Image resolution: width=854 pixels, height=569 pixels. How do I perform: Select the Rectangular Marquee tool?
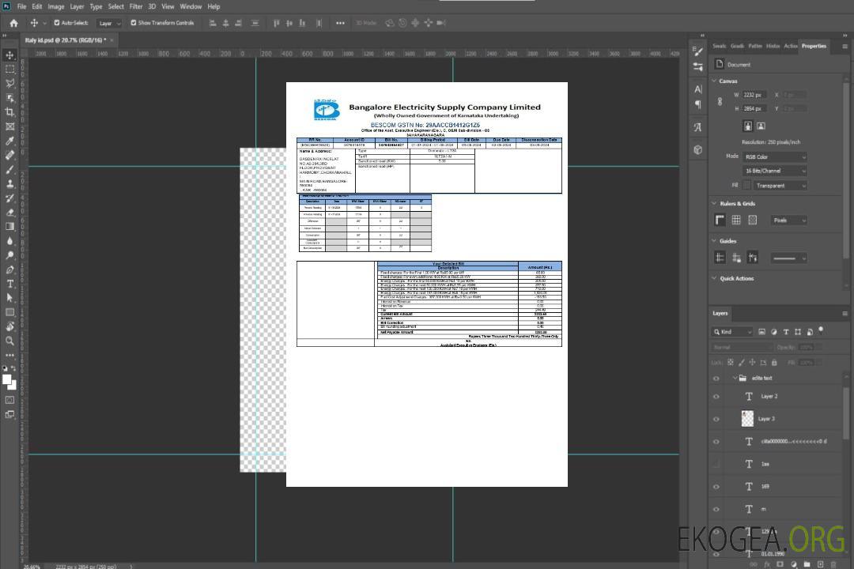pos(9,70)
